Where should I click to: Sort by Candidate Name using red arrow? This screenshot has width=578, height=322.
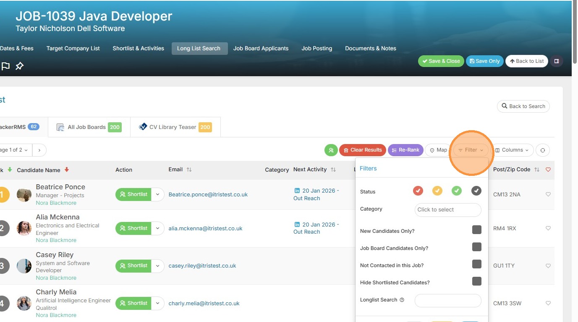click(67, 170)
